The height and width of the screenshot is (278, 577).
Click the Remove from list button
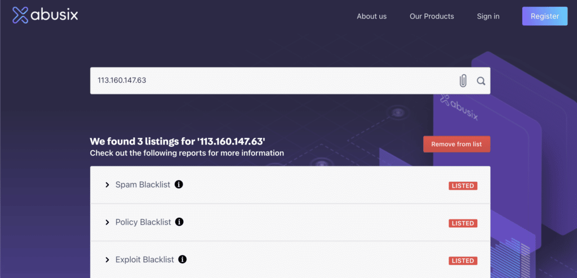tap(456, 144)
